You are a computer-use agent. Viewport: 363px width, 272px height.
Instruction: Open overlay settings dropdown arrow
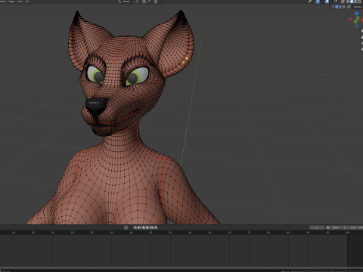(330, 2)
